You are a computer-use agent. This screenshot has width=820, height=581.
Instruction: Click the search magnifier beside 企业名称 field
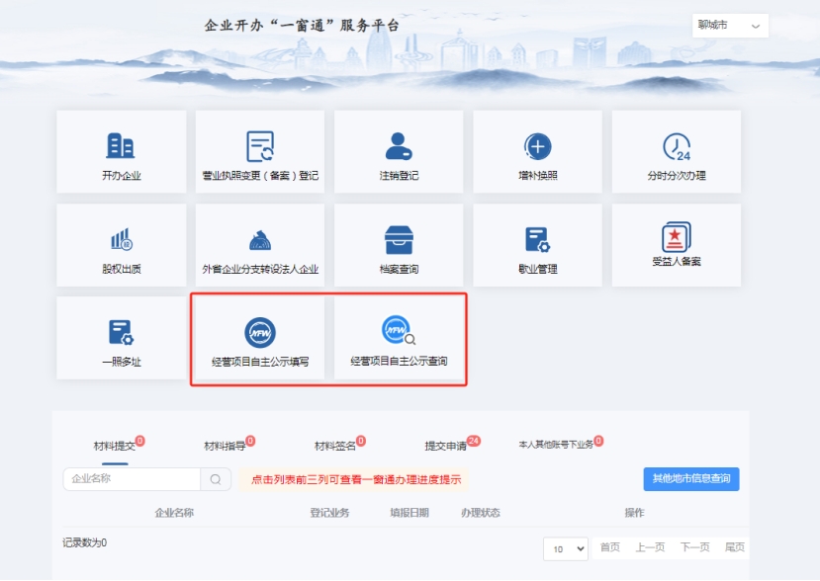216,479
